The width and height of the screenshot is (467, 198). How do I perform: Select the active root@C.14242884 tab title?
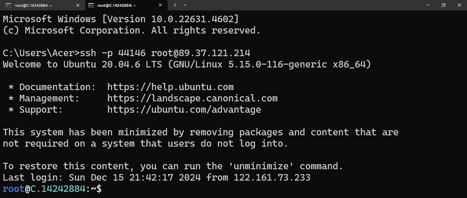pos(117,5)
